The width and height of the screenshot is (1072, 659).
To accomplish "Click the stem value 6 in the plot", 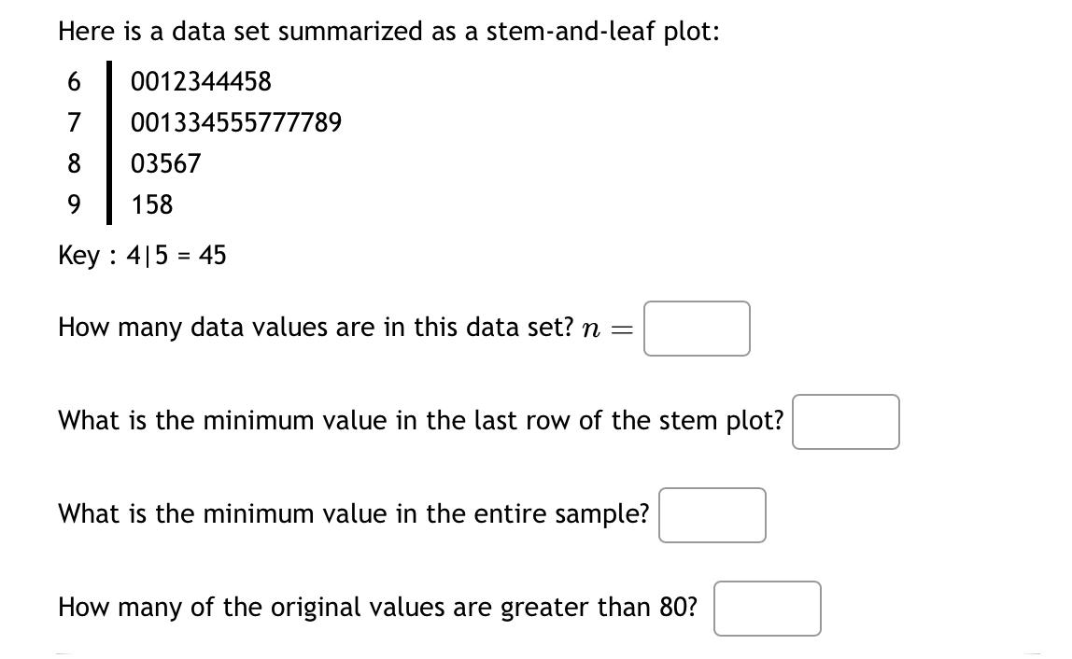I will click(73, 82).
